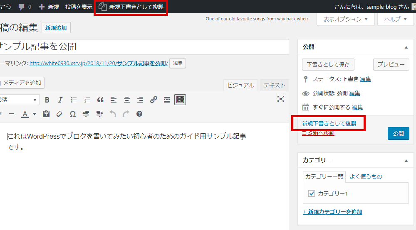Click the + 新規 admin bar item
The image size is (416, 230).
click(x=49, y=7)
